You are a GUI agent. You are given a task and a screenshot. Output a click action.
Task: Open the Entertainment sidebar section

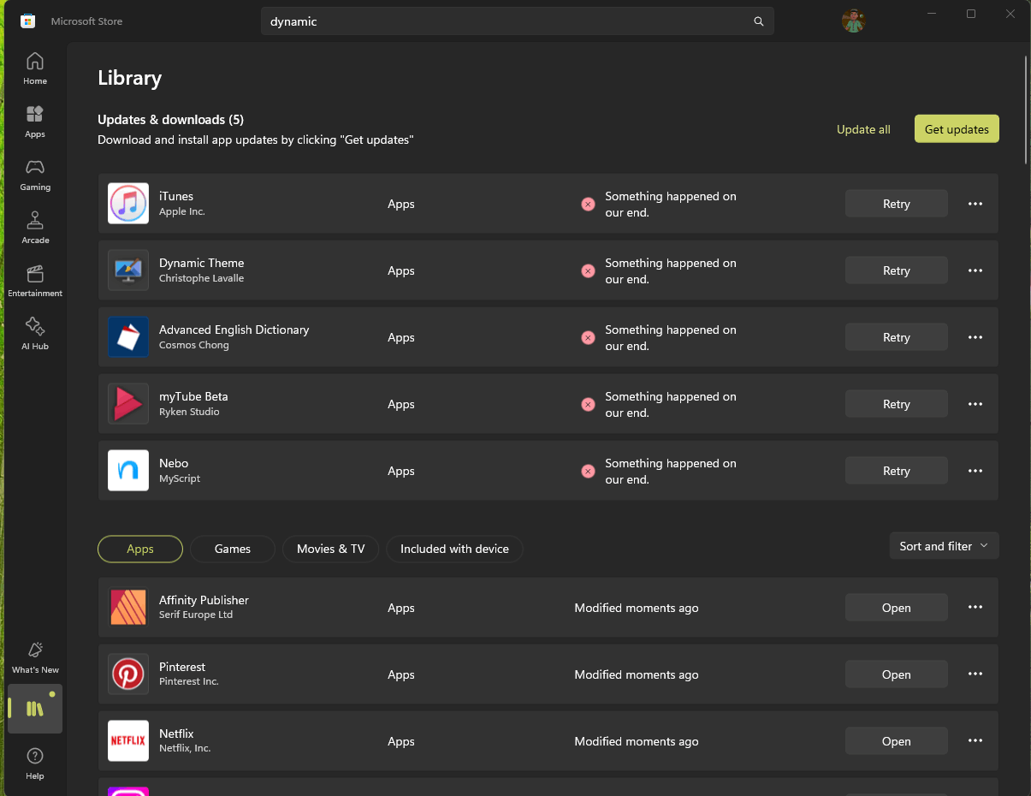pos(35,281)
